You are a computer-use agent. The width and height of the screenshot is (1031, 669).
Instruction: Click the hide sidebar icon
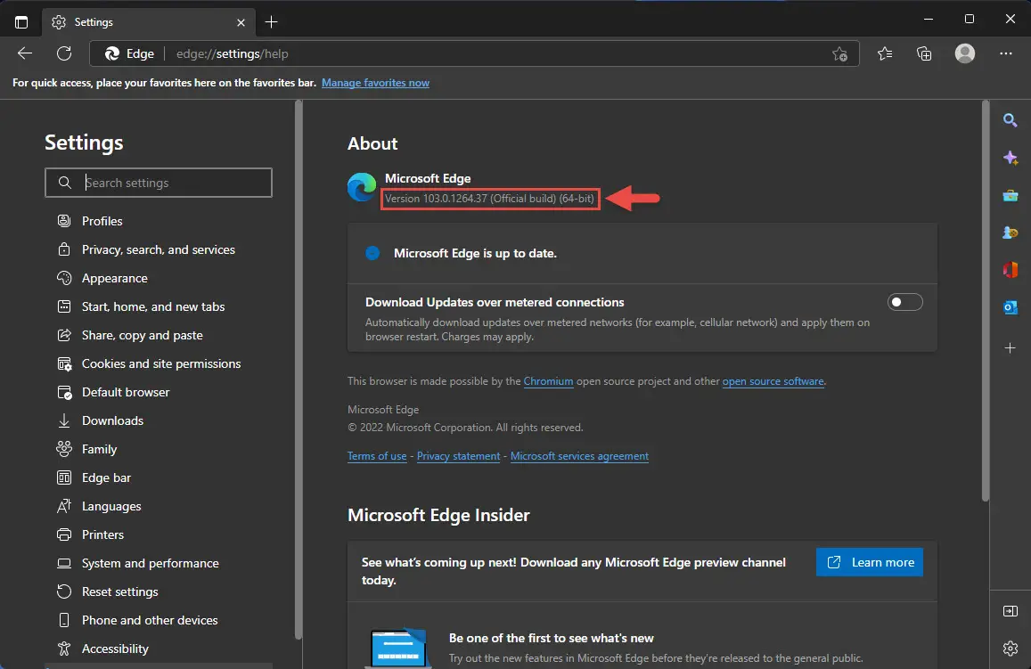click(x=1011, y=611)
